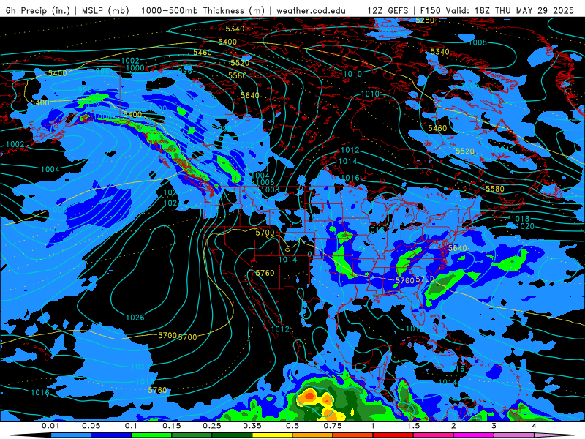
Task: Click the 5280 thickness contour label
Action: (425, 20)
